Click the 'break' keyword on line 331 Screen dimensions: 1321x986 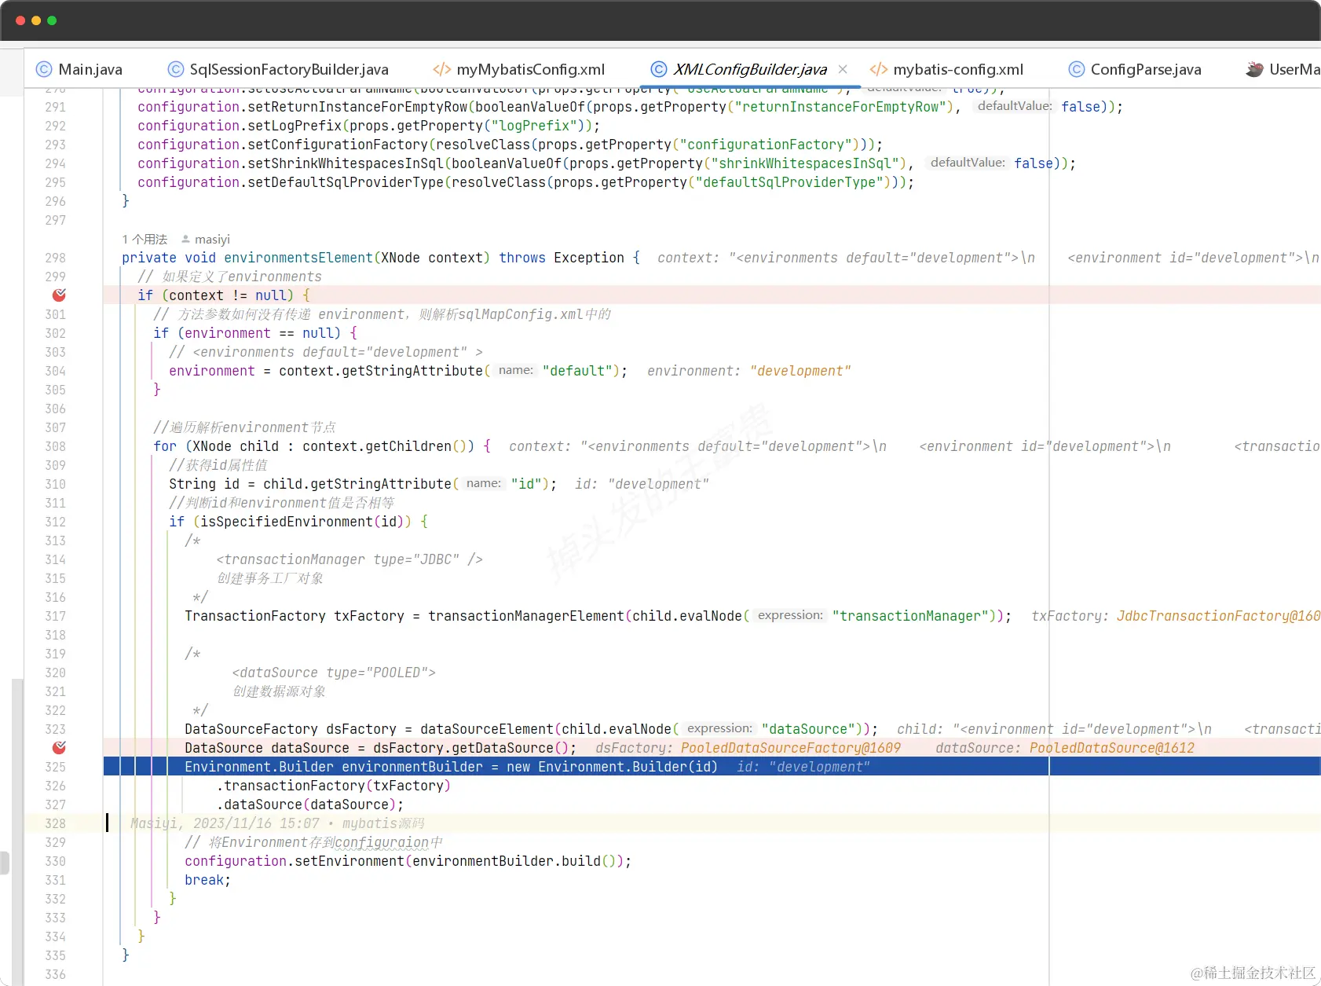(204, 880)
